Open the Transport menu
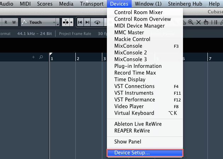 (x=92, y=4)
